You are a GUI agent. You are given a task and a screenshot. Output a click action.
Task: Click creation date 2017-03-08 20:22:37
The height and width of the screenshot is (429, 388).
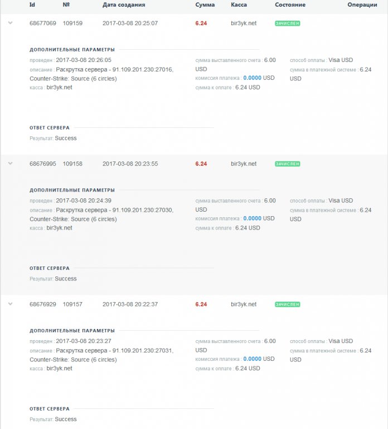[130, 304]
